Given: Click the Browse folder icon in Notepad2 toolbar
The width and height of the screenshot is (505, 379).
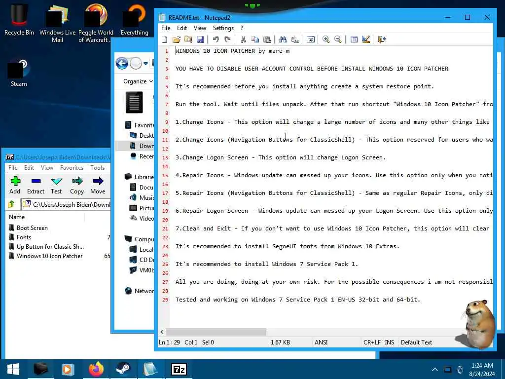Looking at the screenshot, I should click(188, 39).
